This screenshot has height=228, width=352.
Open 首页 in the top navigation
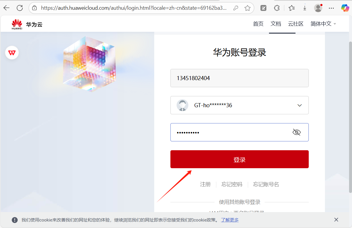[x=258, y=24]
